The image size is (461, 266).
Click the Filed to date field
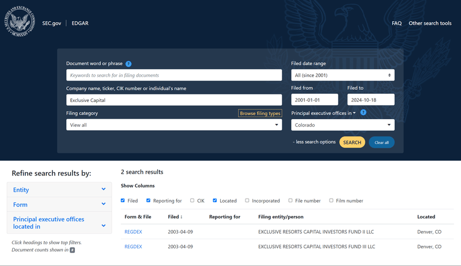tap(371, 100)
